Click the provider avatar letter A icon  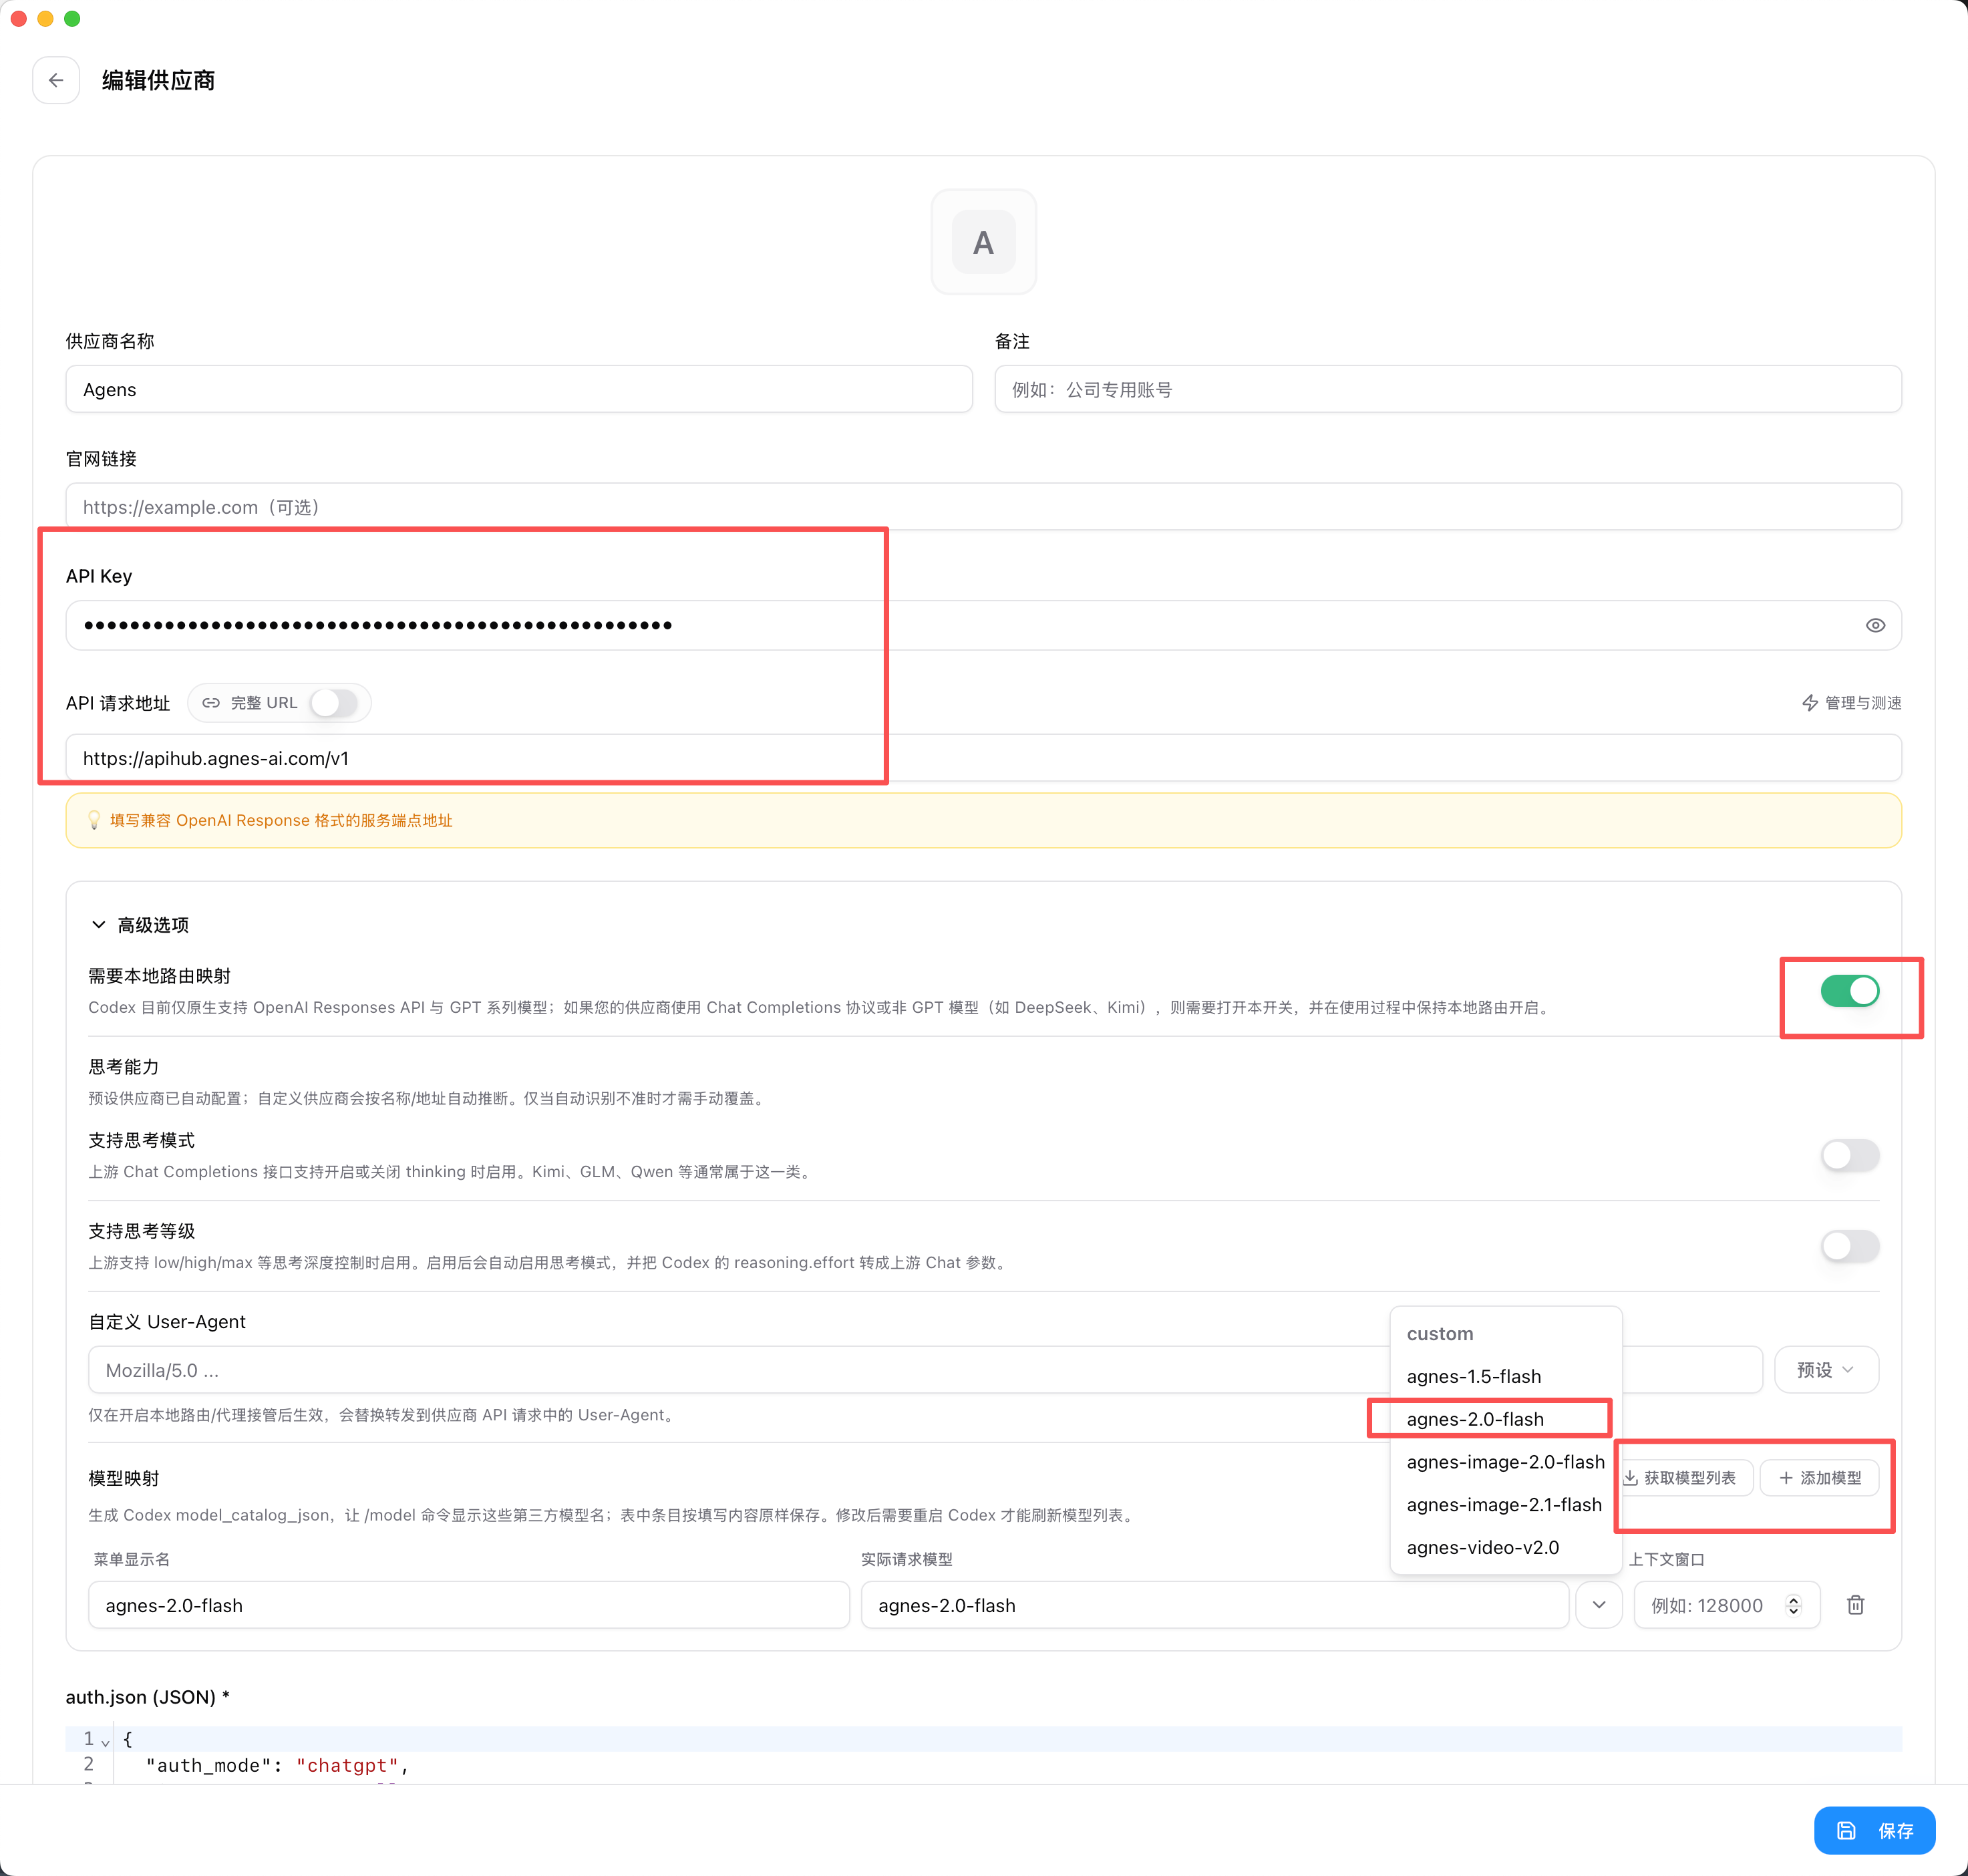(x=983, y=242)
